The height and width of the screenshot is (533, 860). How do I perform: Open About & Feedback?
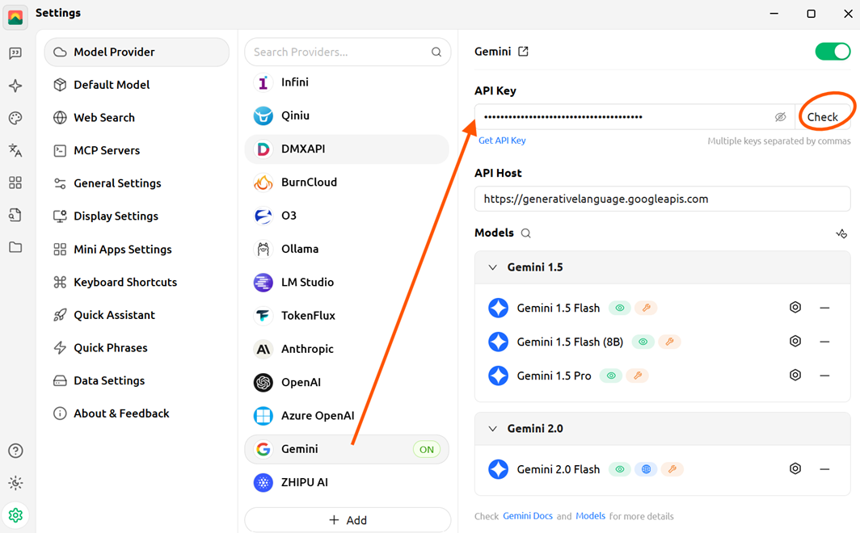click(x=137, y=413)
